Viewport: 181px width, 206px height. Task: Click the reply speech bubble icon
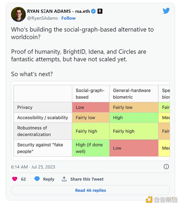pyautogui.click(x=37, y=179)
